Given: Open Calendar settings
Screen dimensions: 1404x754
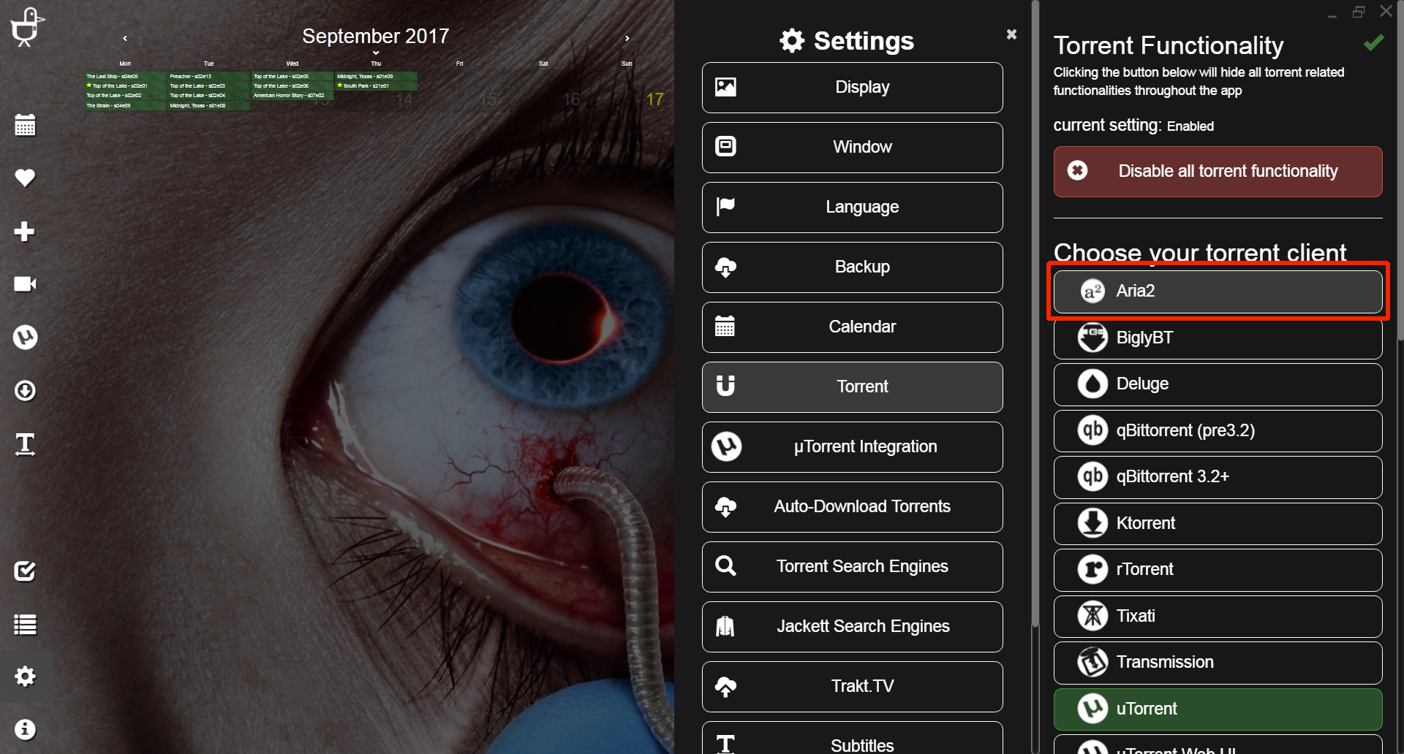Looking at the screenshot, I should [852, 327].
